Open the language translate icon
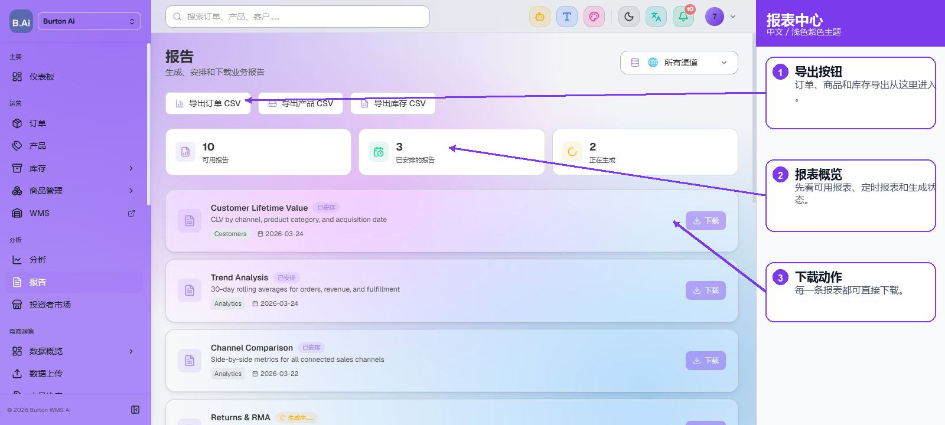 coord(656,17)
